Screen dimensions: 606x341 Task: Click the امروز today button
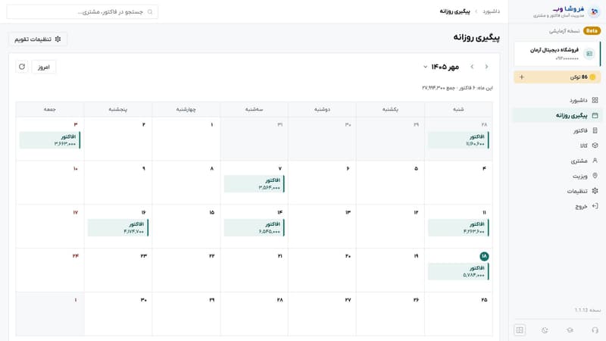coord(44,67)
